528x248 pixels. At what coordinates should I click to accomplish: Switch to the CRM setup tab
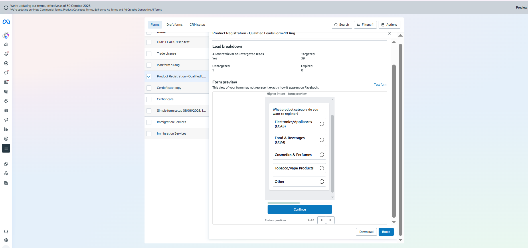pyautogui.click(x=197, y=25)
